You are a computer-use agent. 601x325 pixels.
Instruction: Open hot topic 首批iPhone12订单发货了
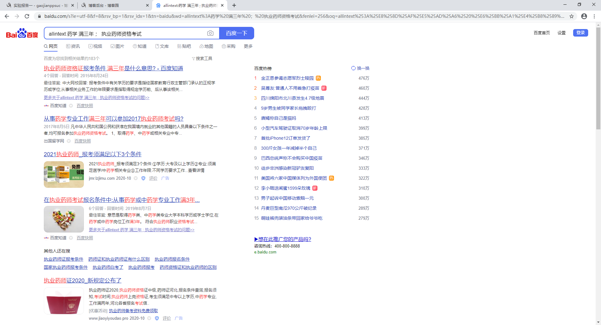pyautogui.click(x=285, y=138)
